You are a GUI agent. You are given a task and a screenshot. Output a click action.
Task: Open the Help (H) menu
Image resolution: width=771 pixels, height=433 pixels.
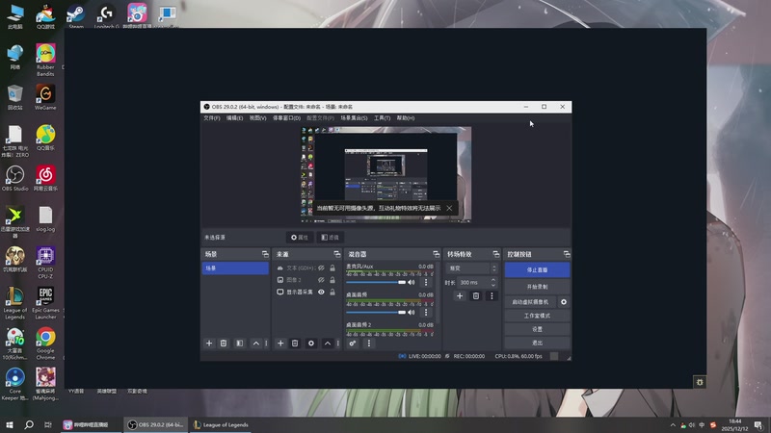click(406, 118)
